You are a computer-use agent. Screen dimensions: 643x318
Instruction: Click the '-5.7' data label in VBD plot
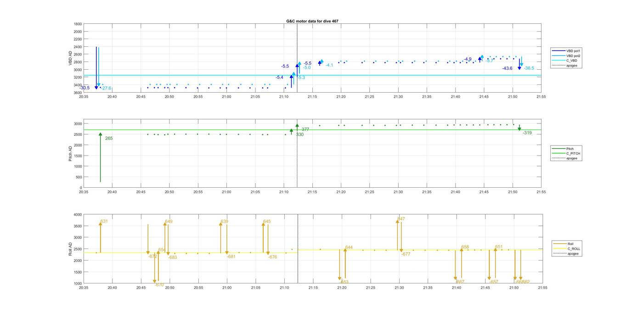click(489, 61)
